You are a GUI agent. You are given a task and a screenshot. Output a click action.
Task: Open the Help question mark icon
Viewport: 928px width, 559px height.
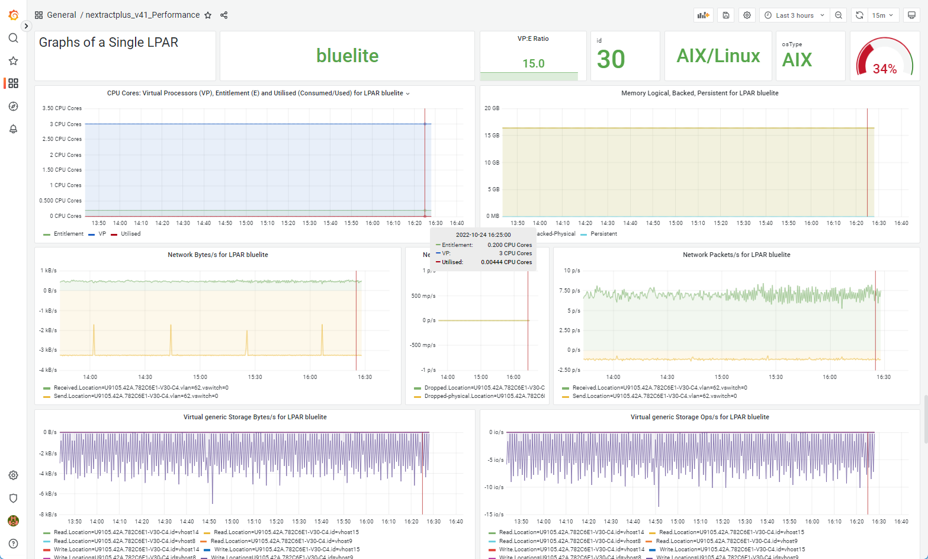point(13,544)
